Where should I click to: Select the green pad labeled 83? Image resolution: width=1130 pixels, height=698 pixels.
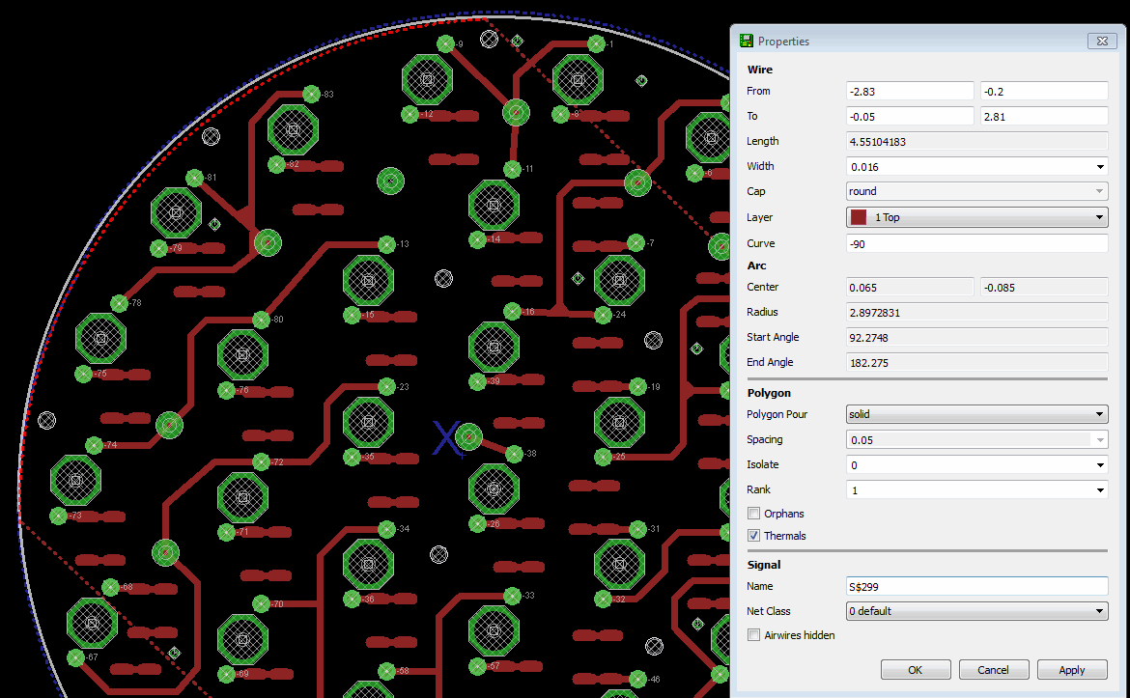click(x=311, y=94)
